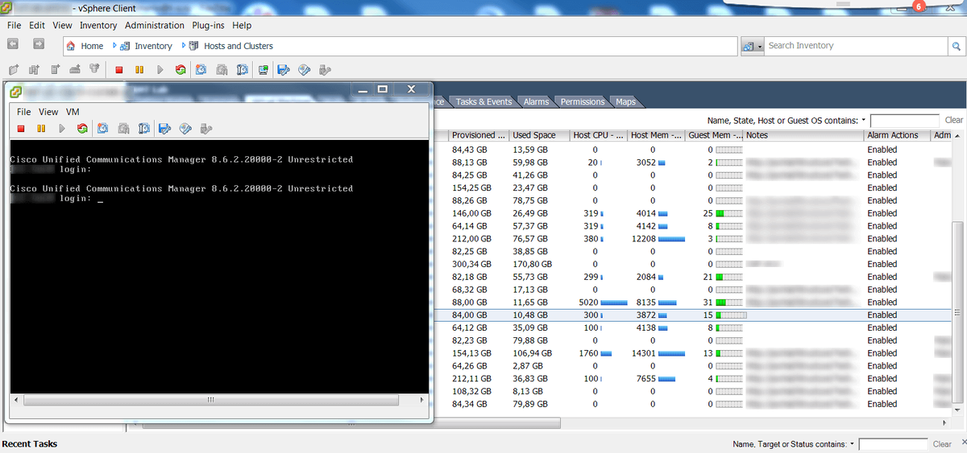Open VM menu in console window
This screenshot has height=453, width=967.
pyautogui.click(x=73, y=112)
